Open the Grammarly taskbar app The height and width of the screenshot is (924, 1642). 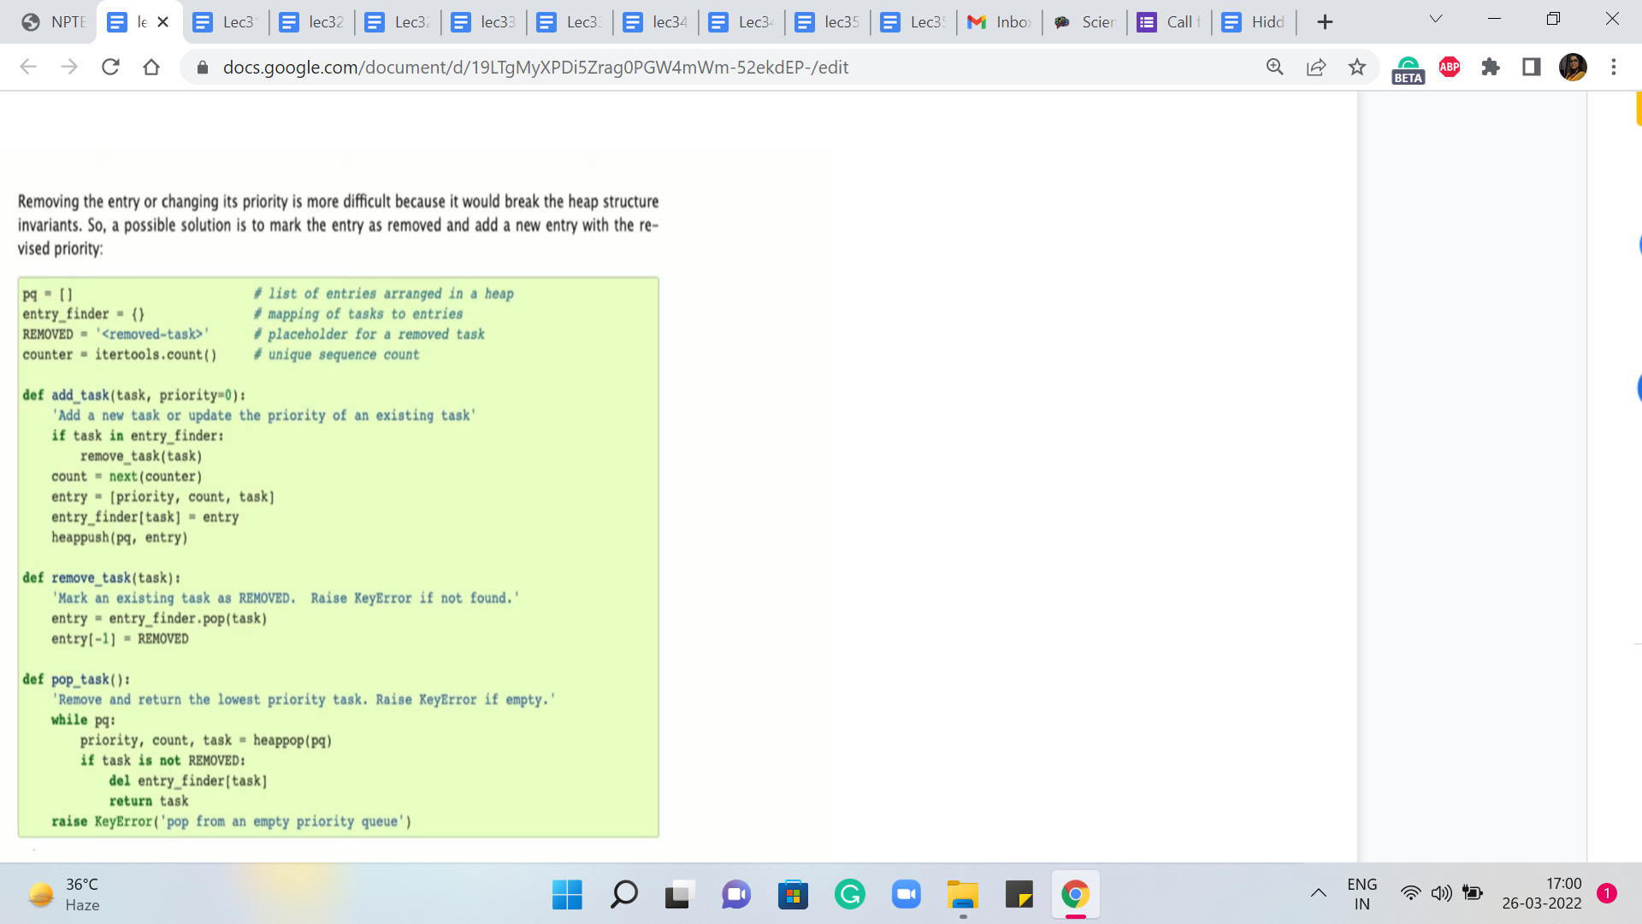849,895
